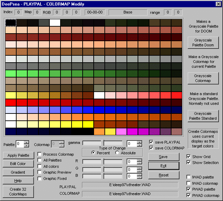The width and height of the screenshot is (223, 201).
Task: Select the Absolute type of change
Action: tap(117, 153)
